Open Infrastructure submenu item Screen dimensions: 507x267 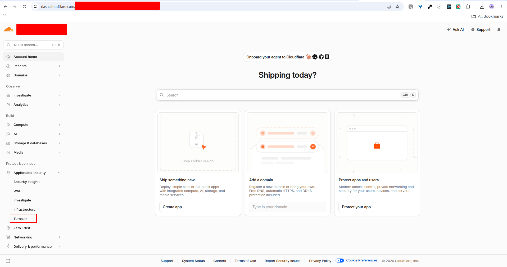point(24,210)
